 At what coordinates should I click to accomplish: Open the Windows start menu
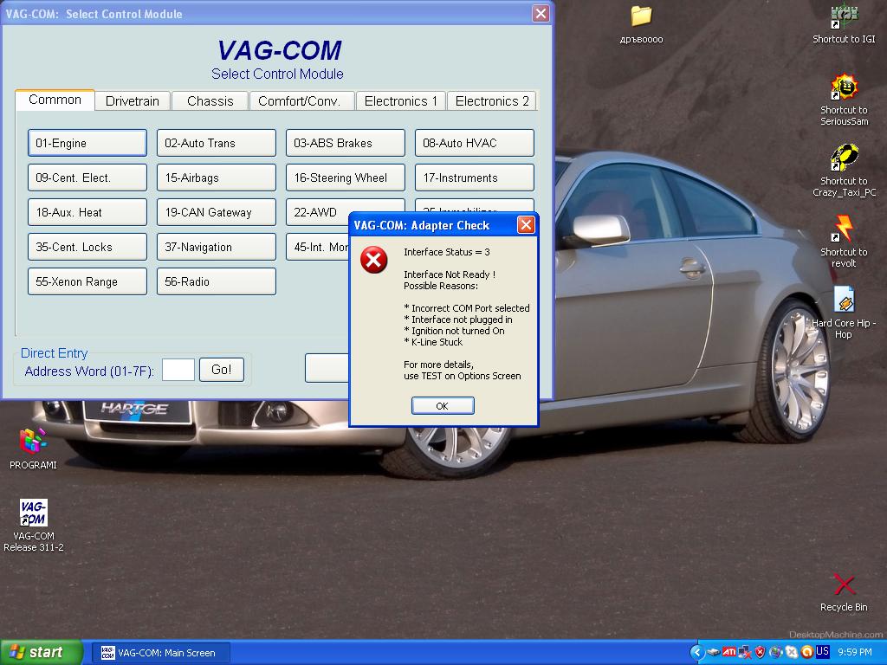click(x=42, y=652)
